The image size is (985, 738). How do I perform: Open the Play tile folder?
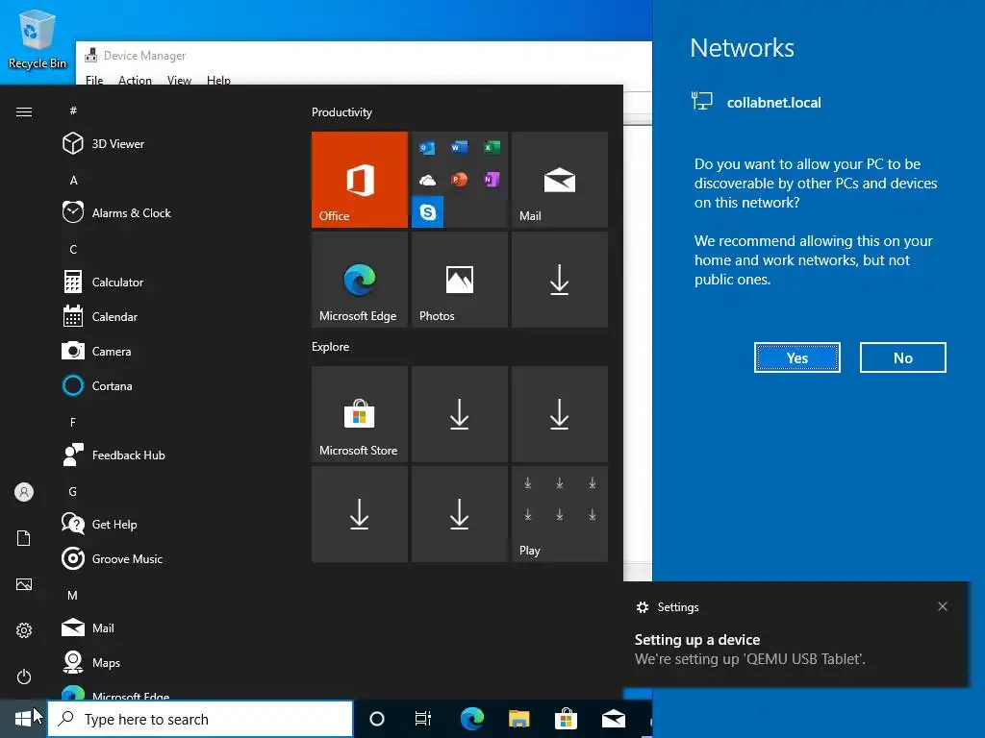pos(560,514)
